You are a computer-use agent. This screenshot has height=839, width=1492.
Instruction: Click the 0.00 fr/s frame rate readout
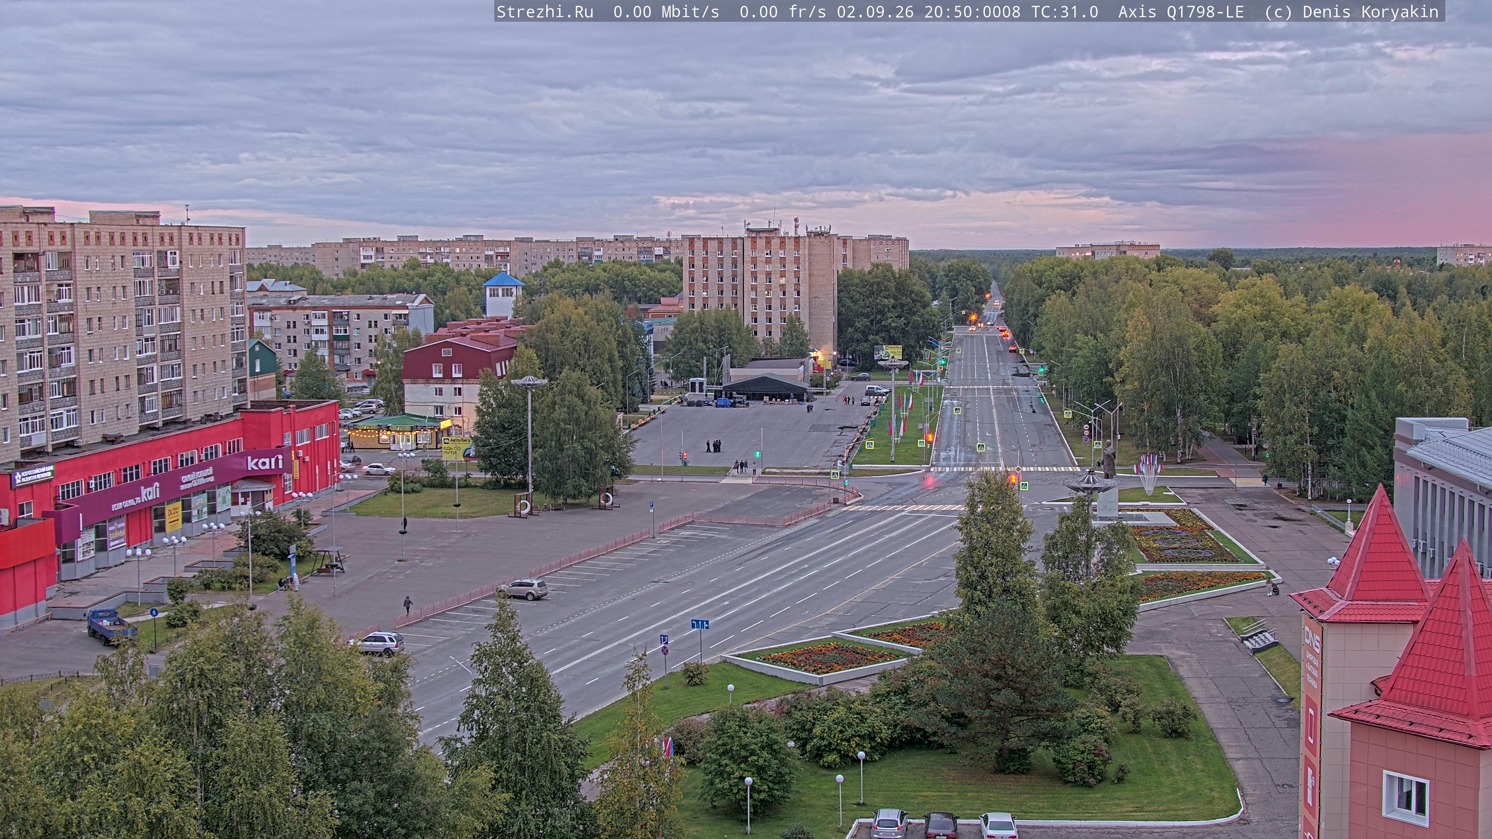point(783,12)
